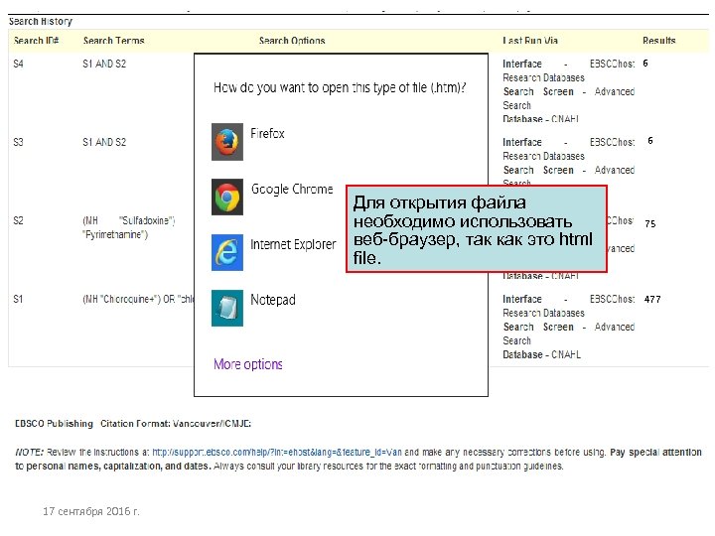Click the Results column header
715x536 pixels.
click(x=659, y=41)
